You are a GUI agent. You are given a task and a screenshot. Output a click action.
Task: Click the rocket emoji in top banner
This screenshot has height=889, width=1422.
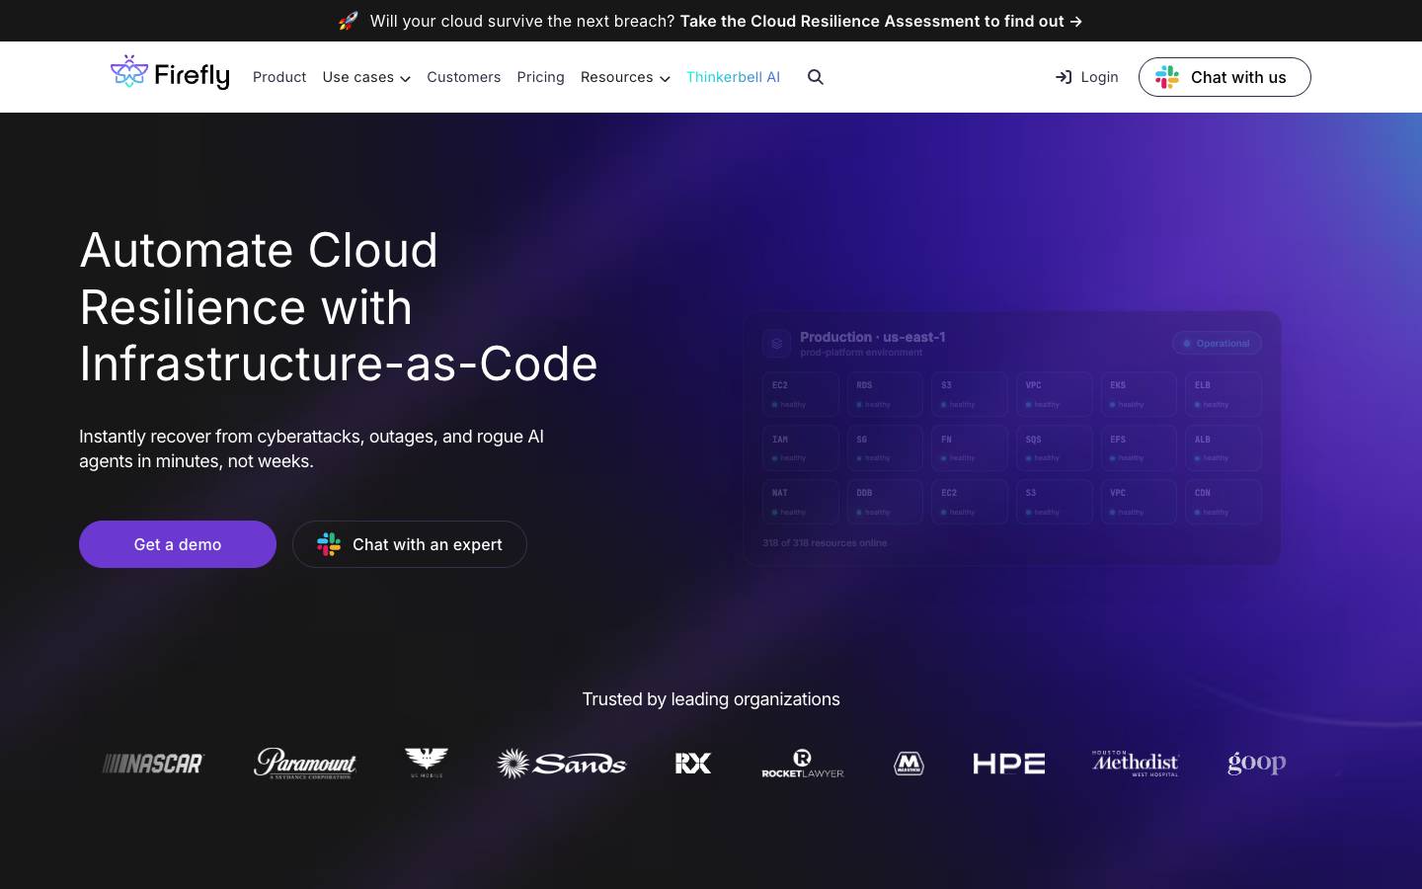click(x=349, y=21)
